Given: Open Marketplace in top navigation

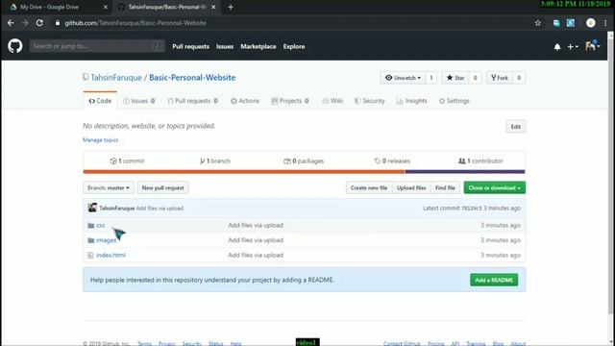Looking at the screenshot, I should coord(258,46).
